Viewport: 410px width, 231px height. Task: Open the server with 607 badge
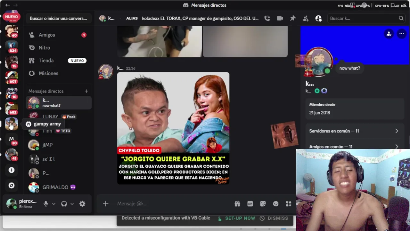point(12,78)
